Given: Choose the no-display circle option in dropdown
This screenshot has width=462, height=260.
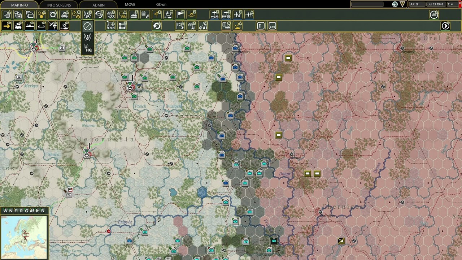Looking at the screenshot, I should (87, 26).
